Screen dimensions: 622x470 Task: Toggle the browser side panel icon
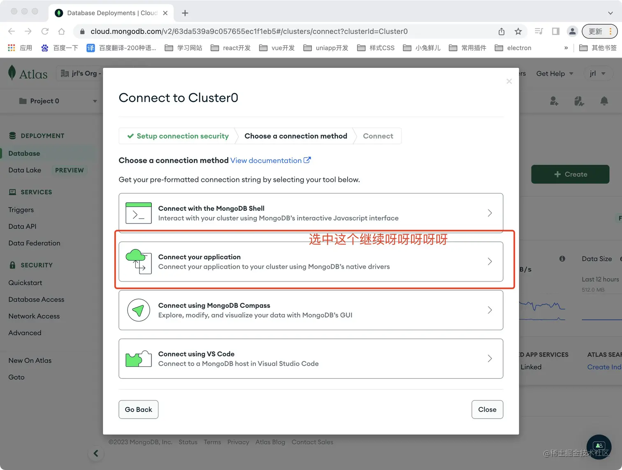[x=556, y=31]
